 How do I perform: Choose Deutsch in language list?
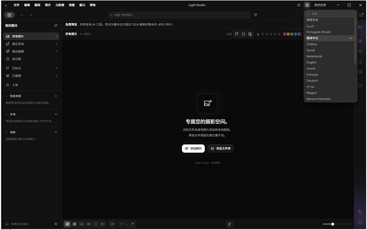(330, 81)
